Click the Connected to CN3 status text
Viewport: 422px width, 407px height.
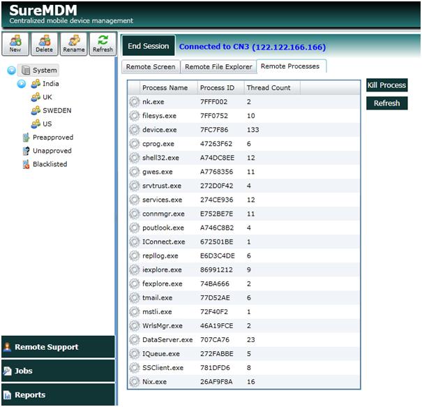(x=253, y=47)
